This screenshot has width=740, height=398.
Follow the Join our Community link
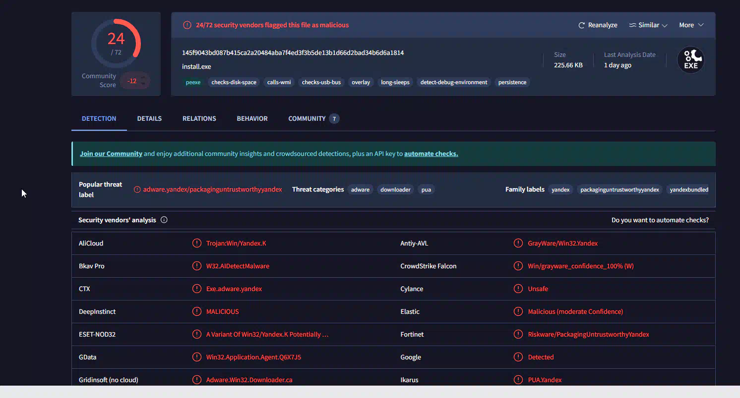[x=111, y=153]
